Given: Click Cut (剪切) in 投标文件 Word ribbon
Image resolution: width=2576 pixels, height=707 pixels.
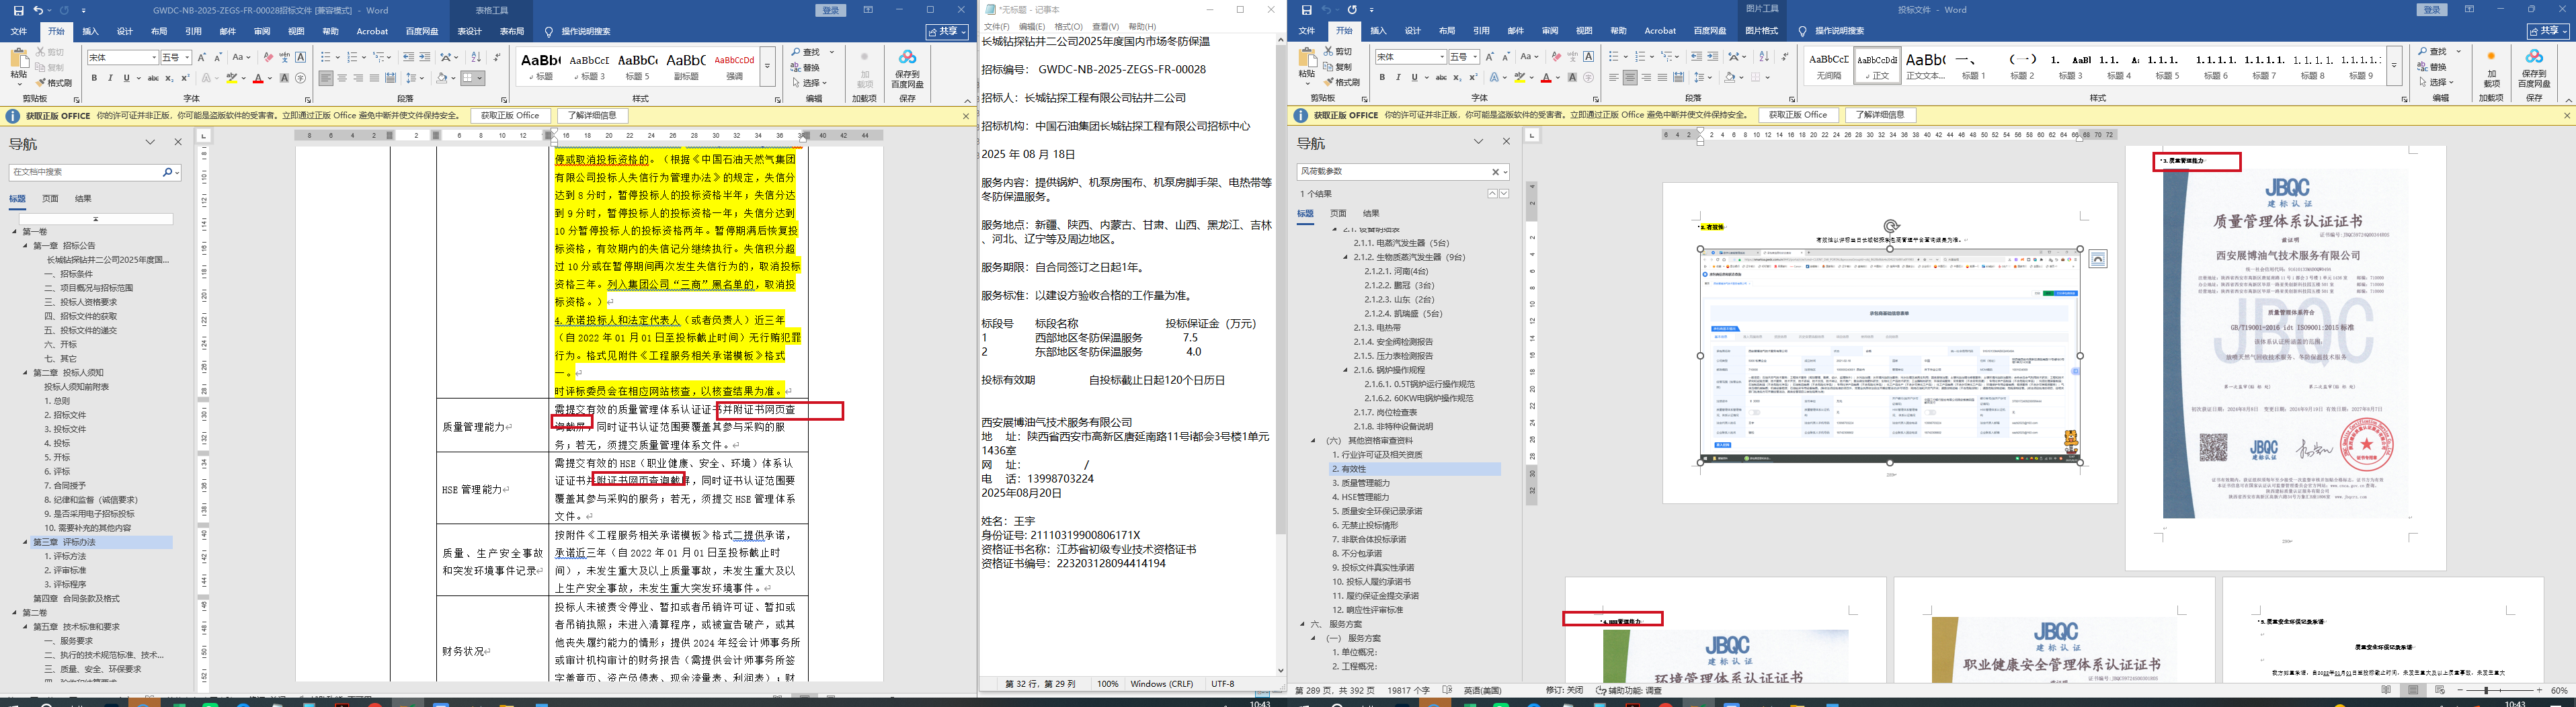Looking at the screenshot, I should pos(1337,51).
